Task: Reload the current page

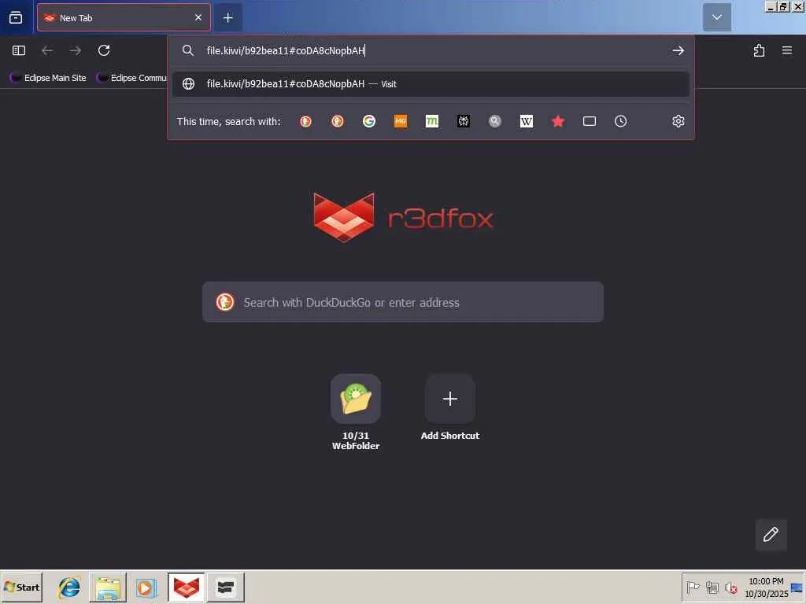Action: [x=104, y=50]
